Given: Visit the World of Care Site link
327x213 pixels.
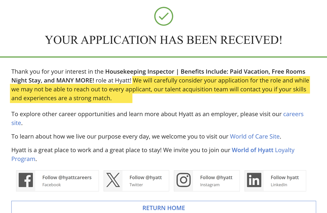Looking at the screenshot, I should 255,137.
